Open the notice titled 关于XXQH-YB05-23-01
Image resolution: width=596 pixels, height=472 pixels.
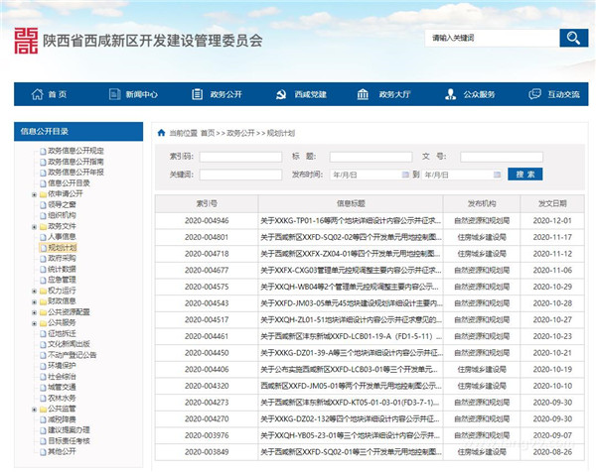pyautogui.click(x=350, y=435)
